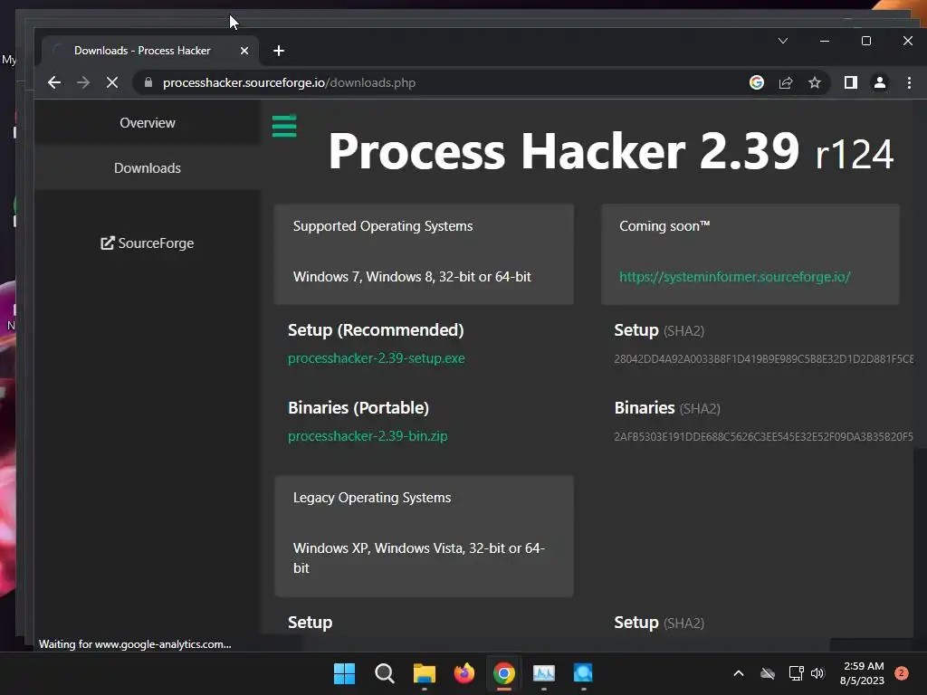Viewport: 927px width, 695px height.
Task: Click the Google icon in the address bar
Action: [756, 82]
